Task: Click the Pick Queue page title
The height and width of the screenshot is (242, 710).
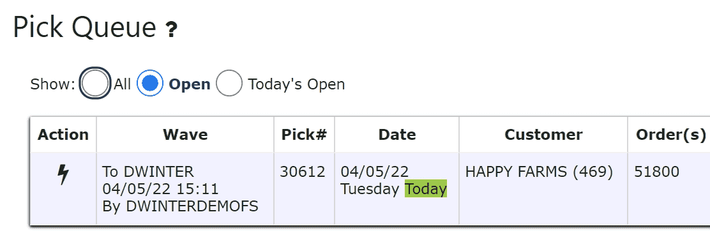Action: (x=85, y=27)
